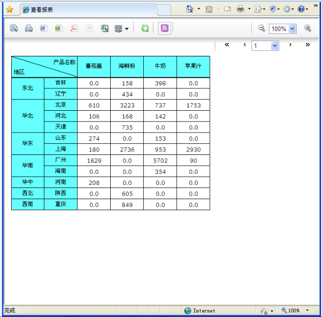Select the 查看报表 browser tab
Viewport: 322px width, 317px height.
point(88,10)
